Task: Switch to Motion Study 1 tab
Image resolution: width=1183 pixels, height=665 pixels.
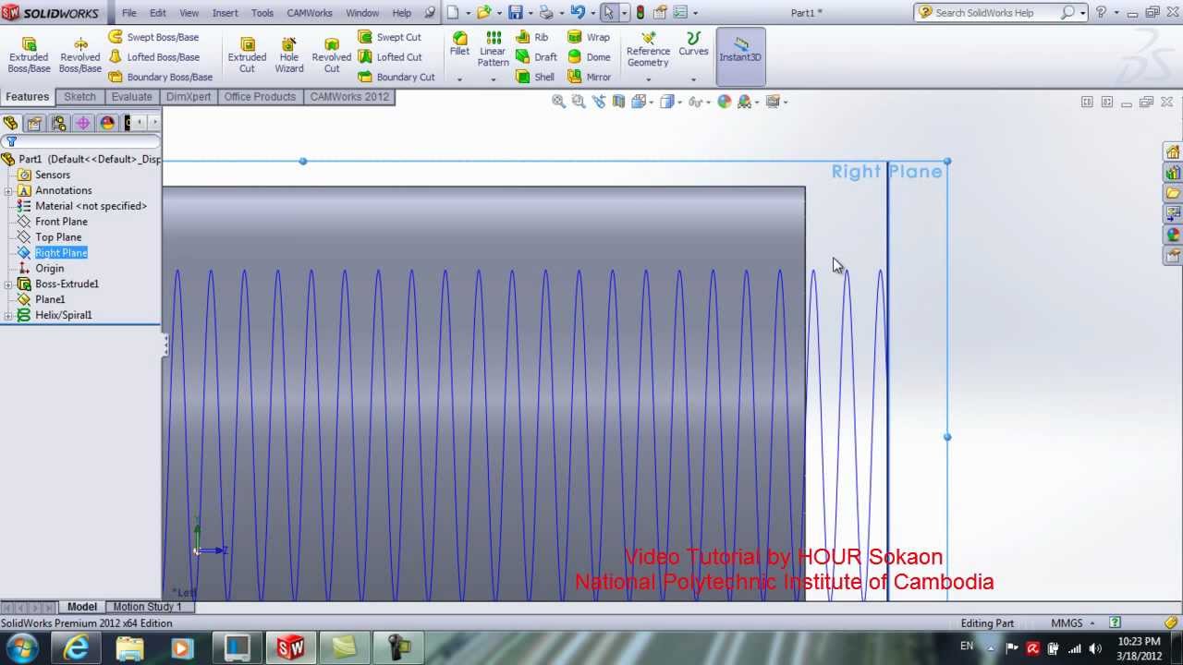Action: tap(148, 607)
